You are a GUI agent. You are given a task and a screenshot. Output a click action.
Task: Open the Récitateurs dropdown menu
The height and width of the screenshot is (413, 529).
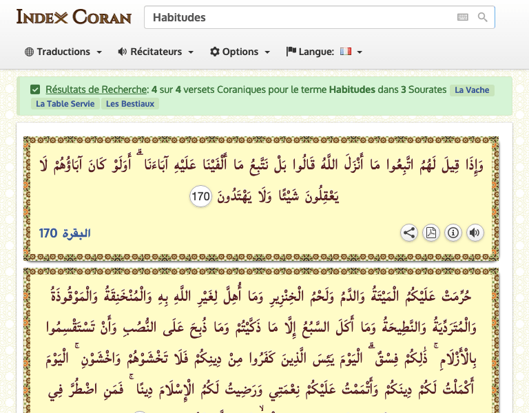156,52
